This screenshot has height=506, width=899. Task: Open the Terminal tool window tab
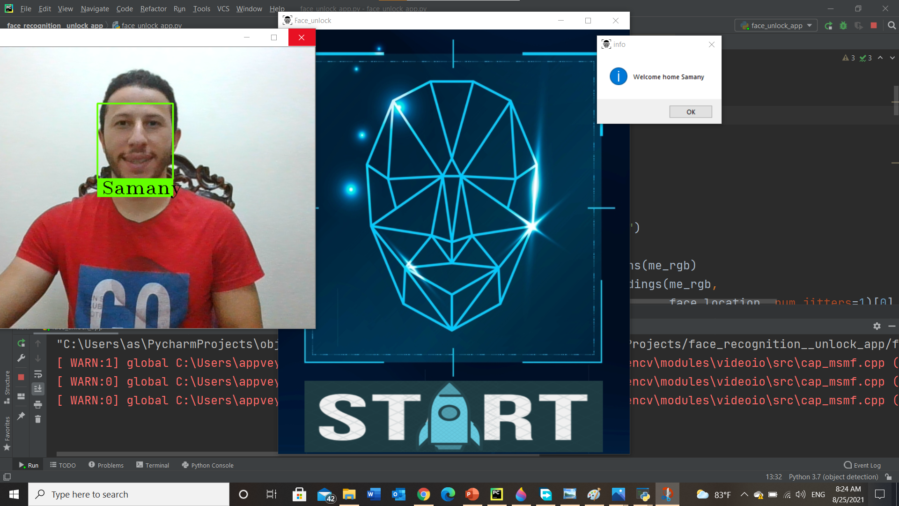pyautogui.click(x=153, y=465)
